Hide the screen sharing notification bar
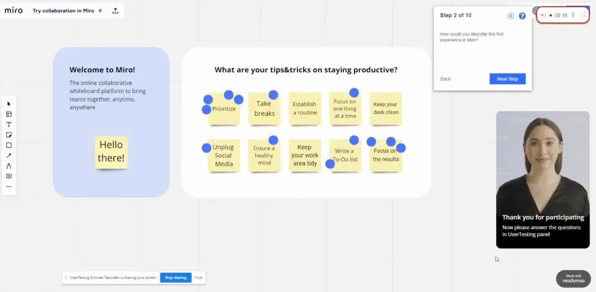The image size is (596, 292). (x=199, y=278)
